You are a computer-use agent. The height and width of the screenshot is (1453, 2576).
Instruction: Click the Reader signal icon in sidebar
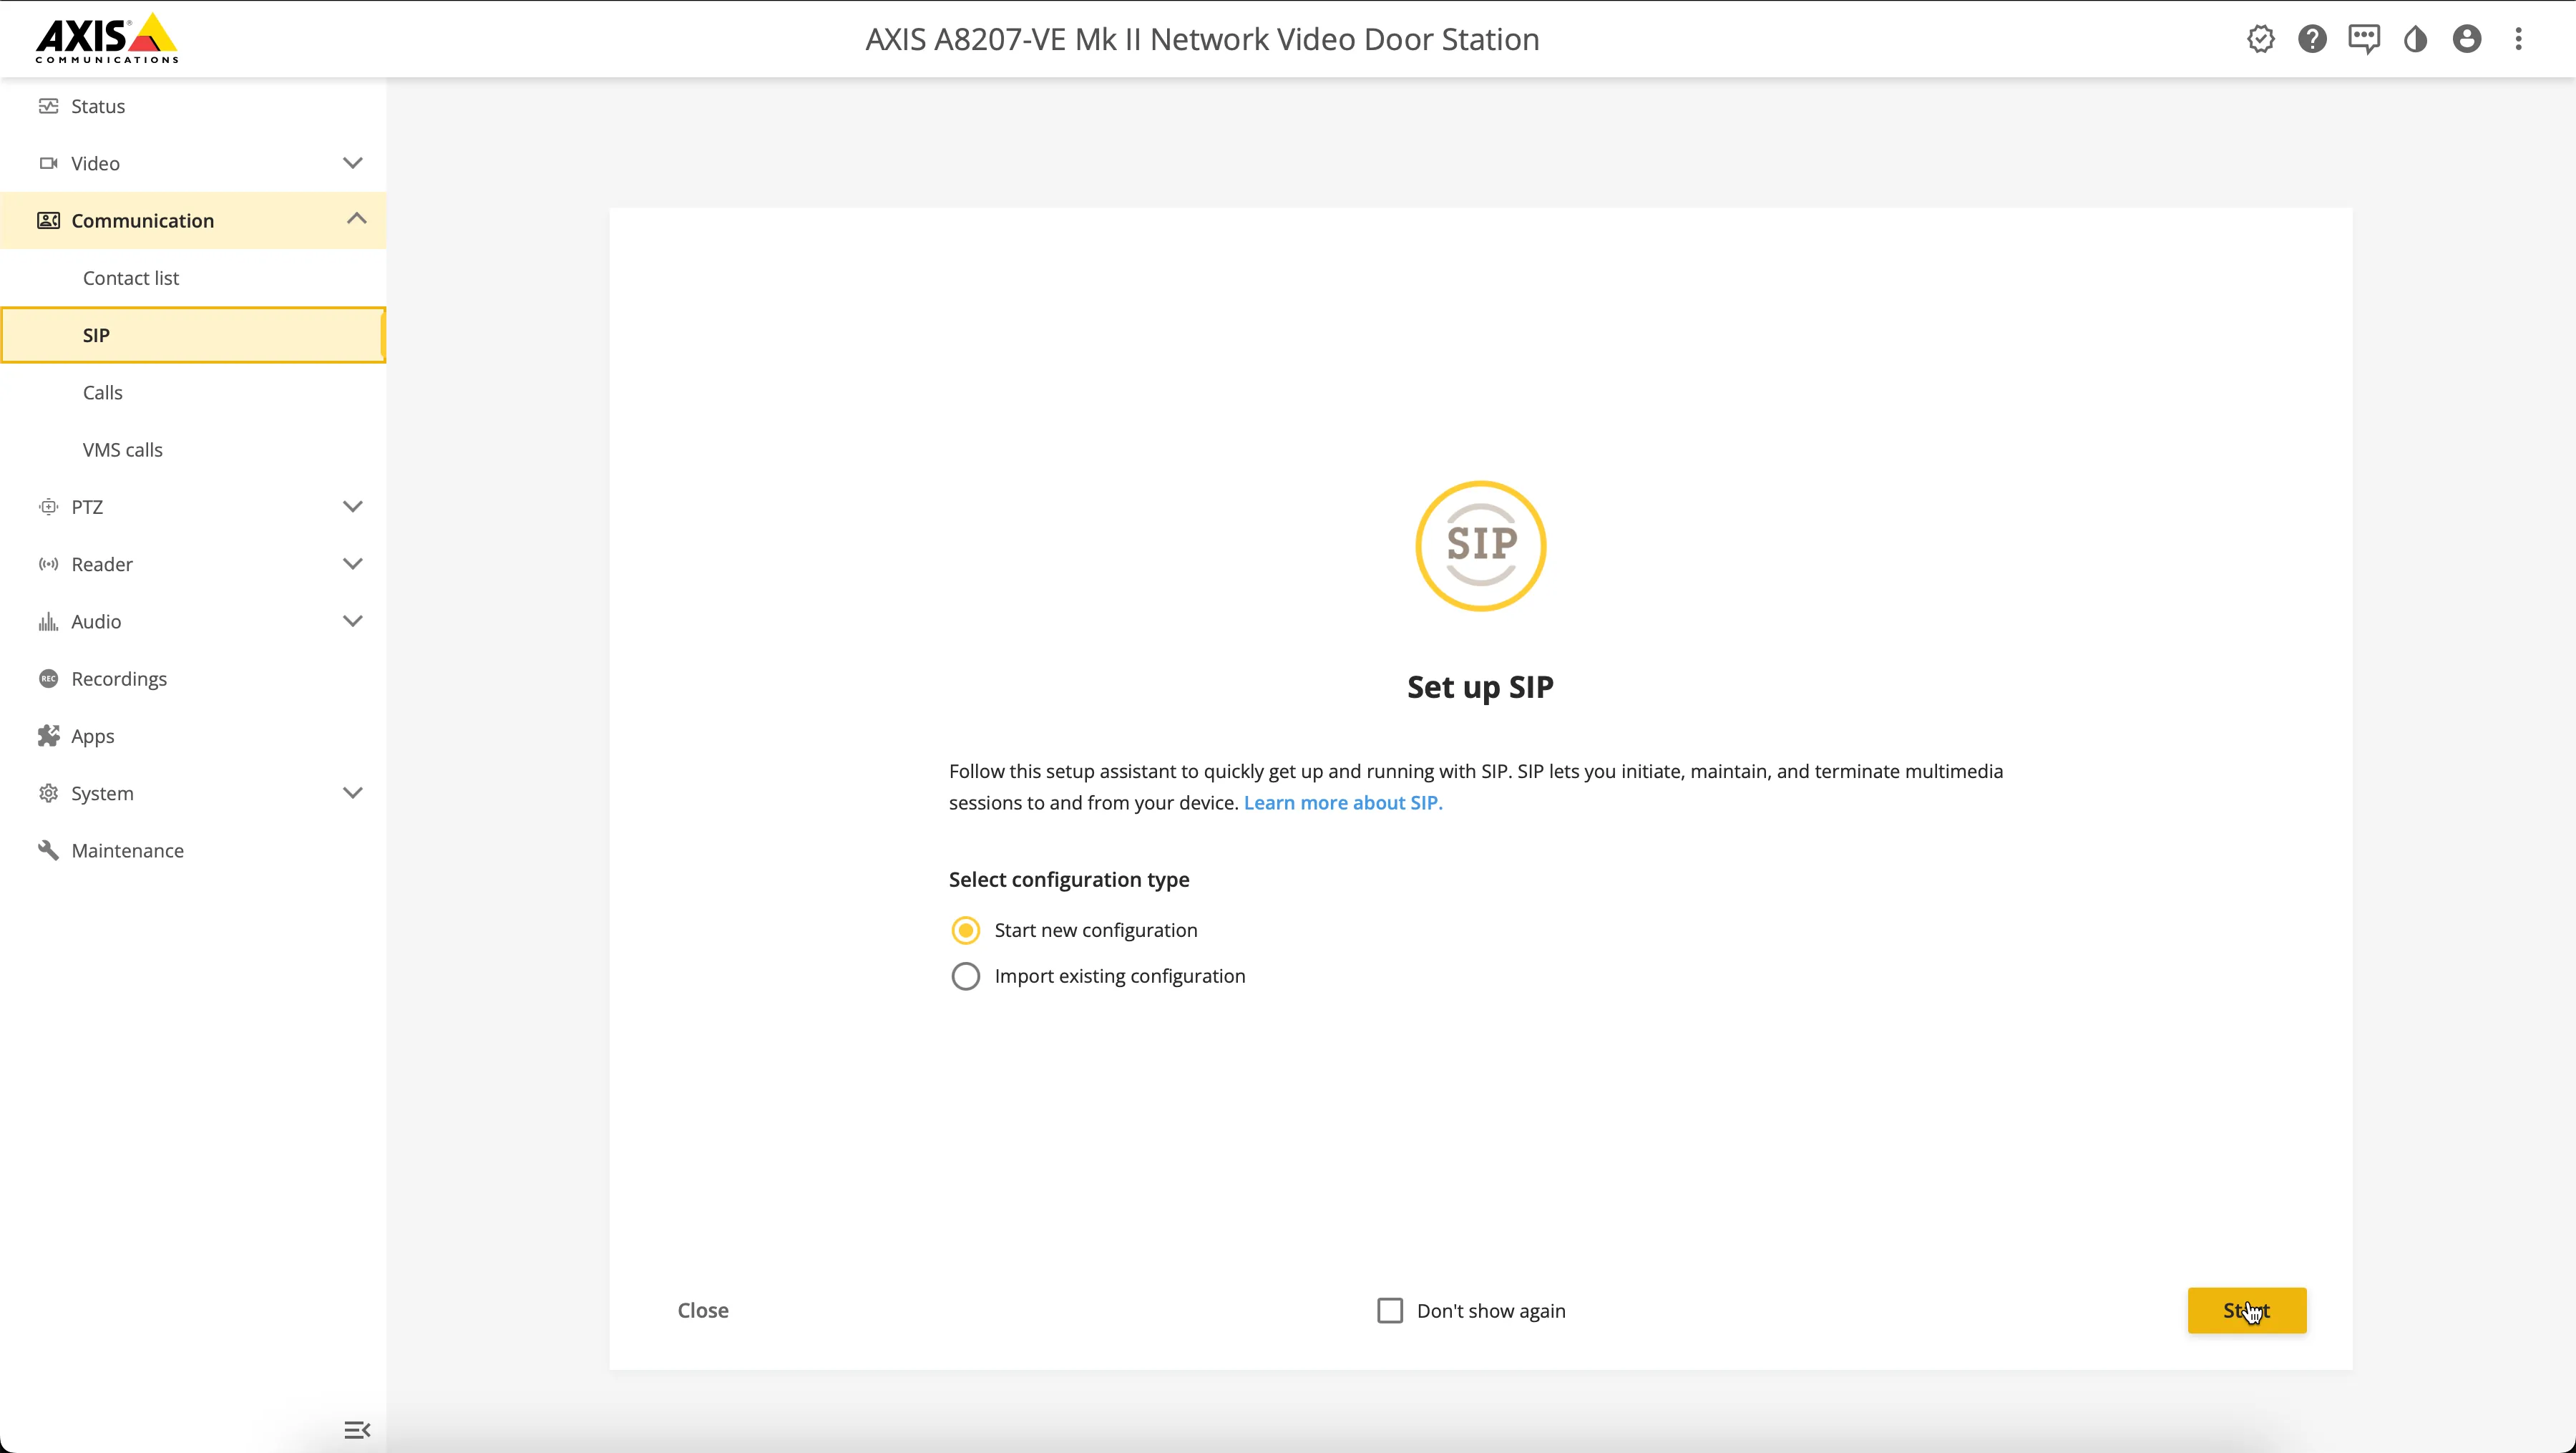coord(48,564)
